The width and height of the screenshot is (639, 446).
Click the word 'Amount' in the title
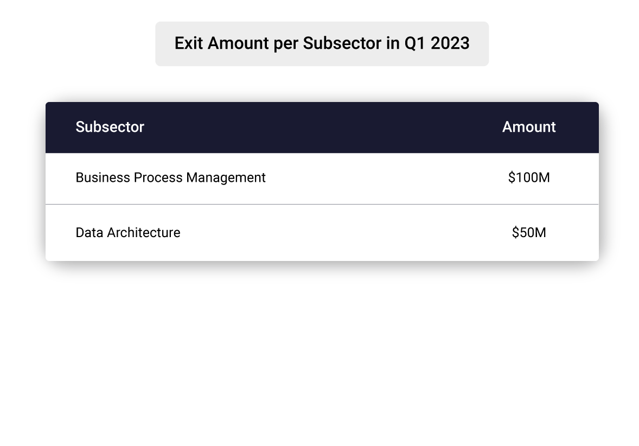point(237,43)
